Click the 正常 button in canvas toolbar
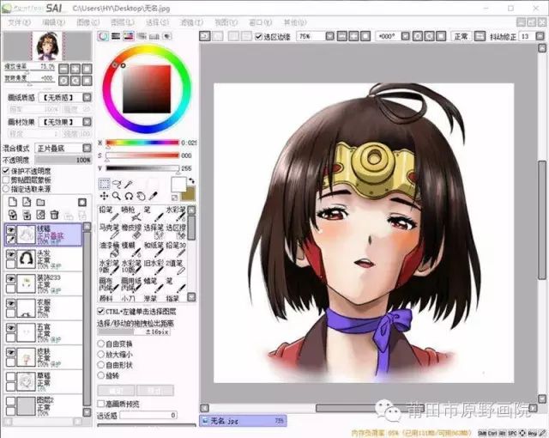This screenshot has height=438, width=549. click(461, 36)
